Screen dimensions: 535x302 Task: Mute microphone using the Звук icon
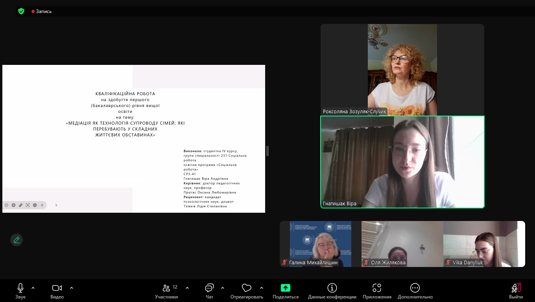point(20,288)
